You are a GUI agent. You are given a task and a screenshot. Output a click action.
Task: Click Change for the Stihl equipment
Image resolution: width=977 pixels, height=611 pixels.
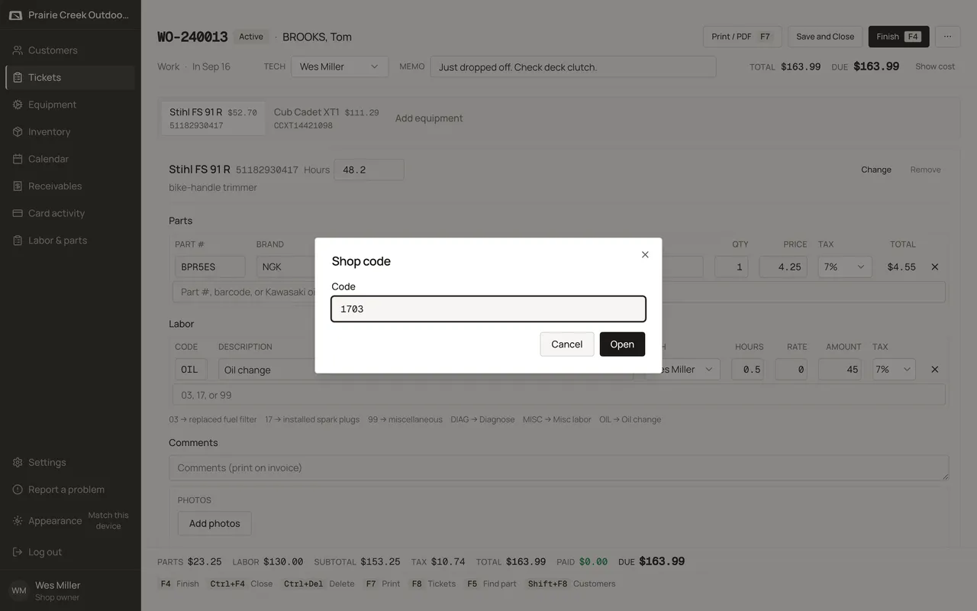point(876,170)
